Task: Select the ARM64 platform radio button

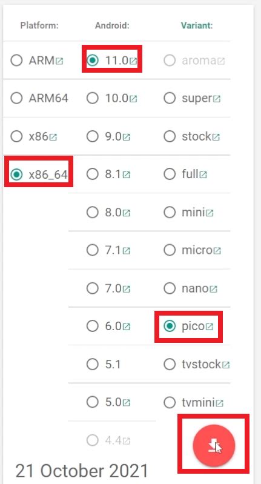Action: [16, 99]
